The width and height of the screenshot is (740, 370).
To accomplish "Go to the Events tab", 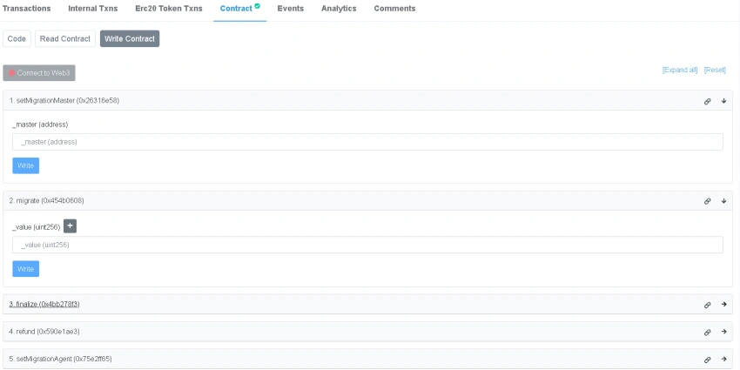I will [x=291, y=9].
